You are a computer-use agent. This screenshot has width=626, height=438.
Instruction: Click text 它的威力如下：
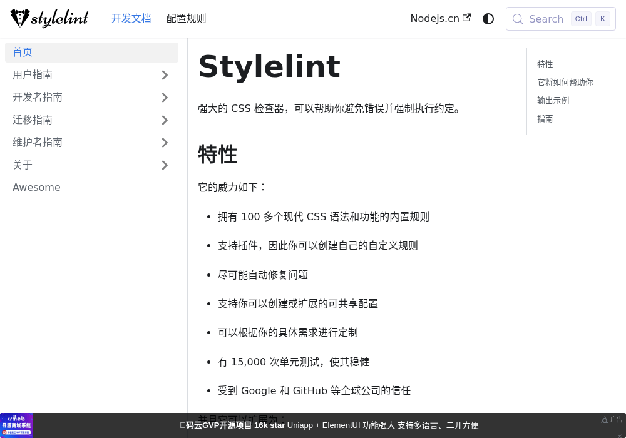[232, 187]
